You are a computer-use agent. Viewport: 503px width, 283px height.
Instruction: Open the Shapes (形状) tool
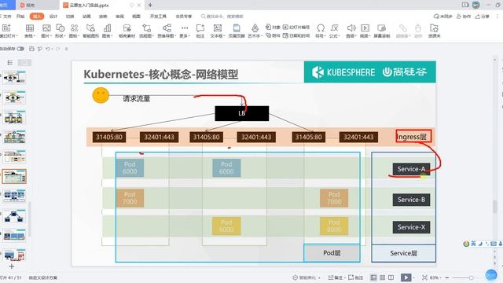[x=60, y=31]
